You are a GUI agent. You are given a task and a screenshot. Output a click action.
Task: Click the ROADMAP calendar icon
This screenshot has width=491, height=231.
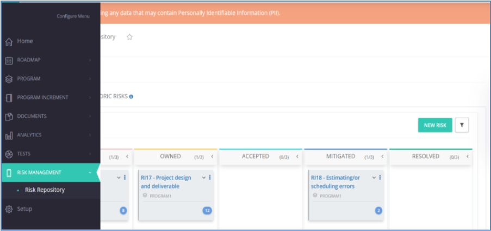pyautogui.click(x=9, y=60)
